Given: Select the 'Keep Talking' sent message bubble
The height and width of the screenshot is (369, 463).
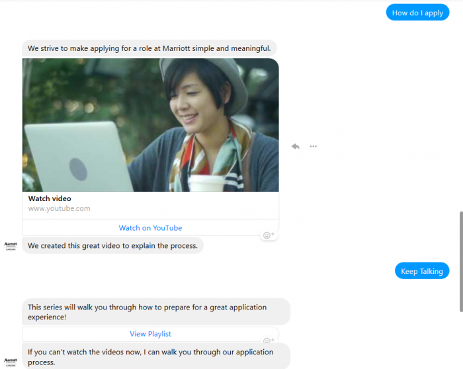Looking at the screenshot, I should pos(422,271).
